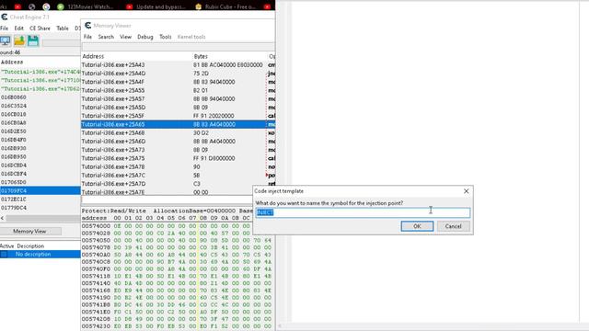Screen dimensions: 589x331
Task: Open the Memory Viewer Tools menu
Action: tap(166, 37)
